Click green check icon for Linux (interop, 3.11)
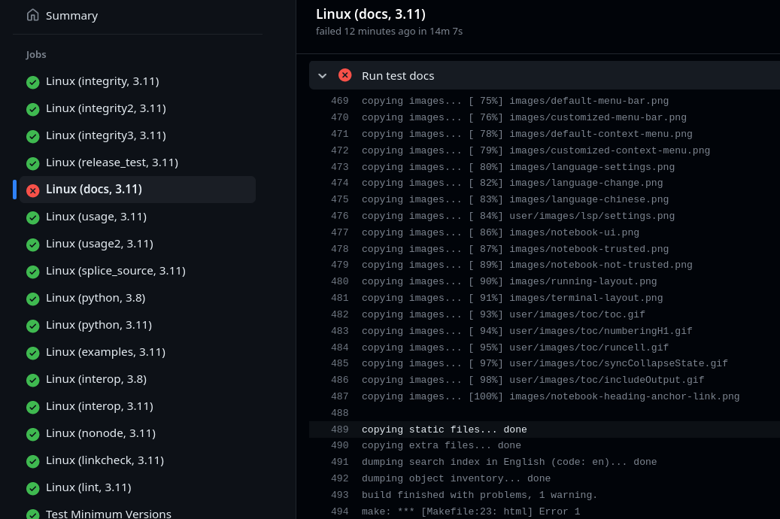 point(33,407)
